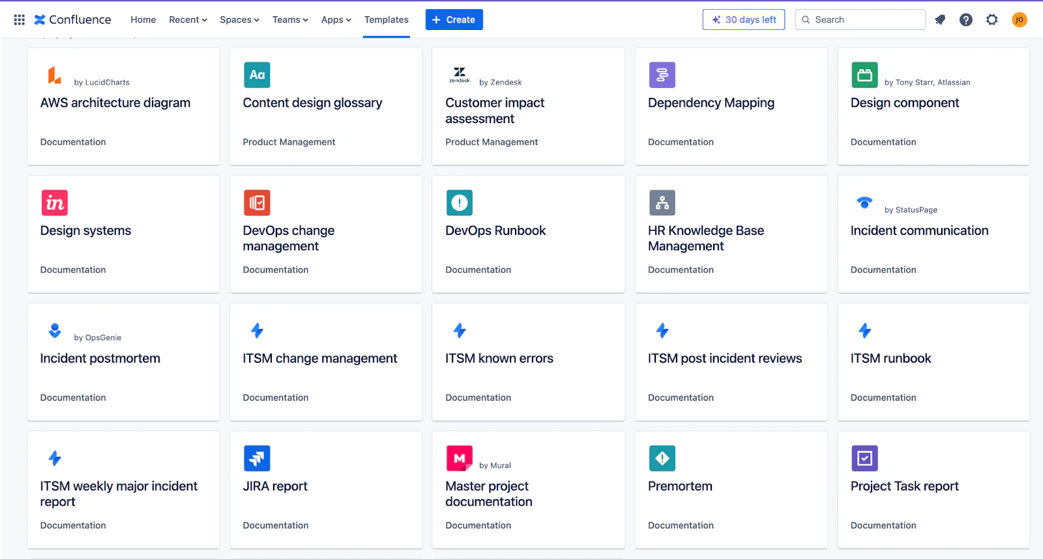
Task: Open the ITSM change management template
Action: tap(326, 362)
